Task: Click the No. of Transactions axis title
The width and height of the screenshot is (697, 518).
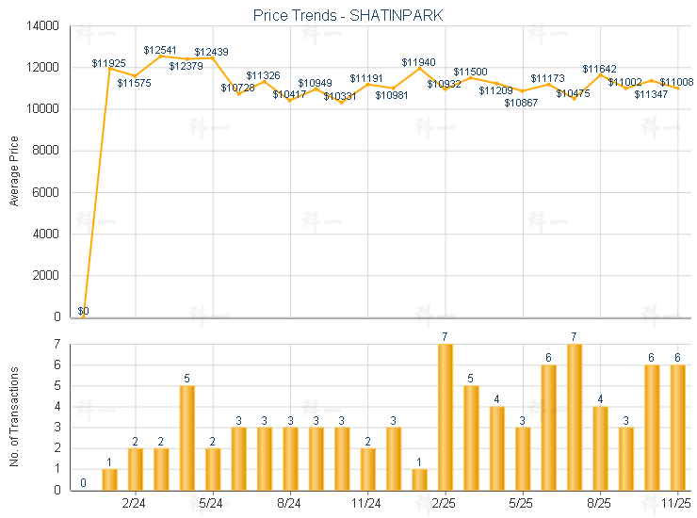Action: [x=14, y=417]
